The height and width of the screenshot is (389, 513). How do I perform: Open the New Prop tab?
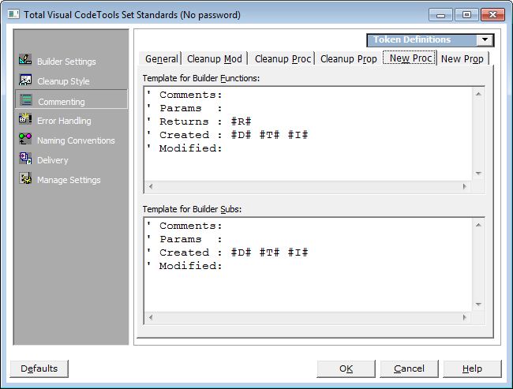pos(462,59)
